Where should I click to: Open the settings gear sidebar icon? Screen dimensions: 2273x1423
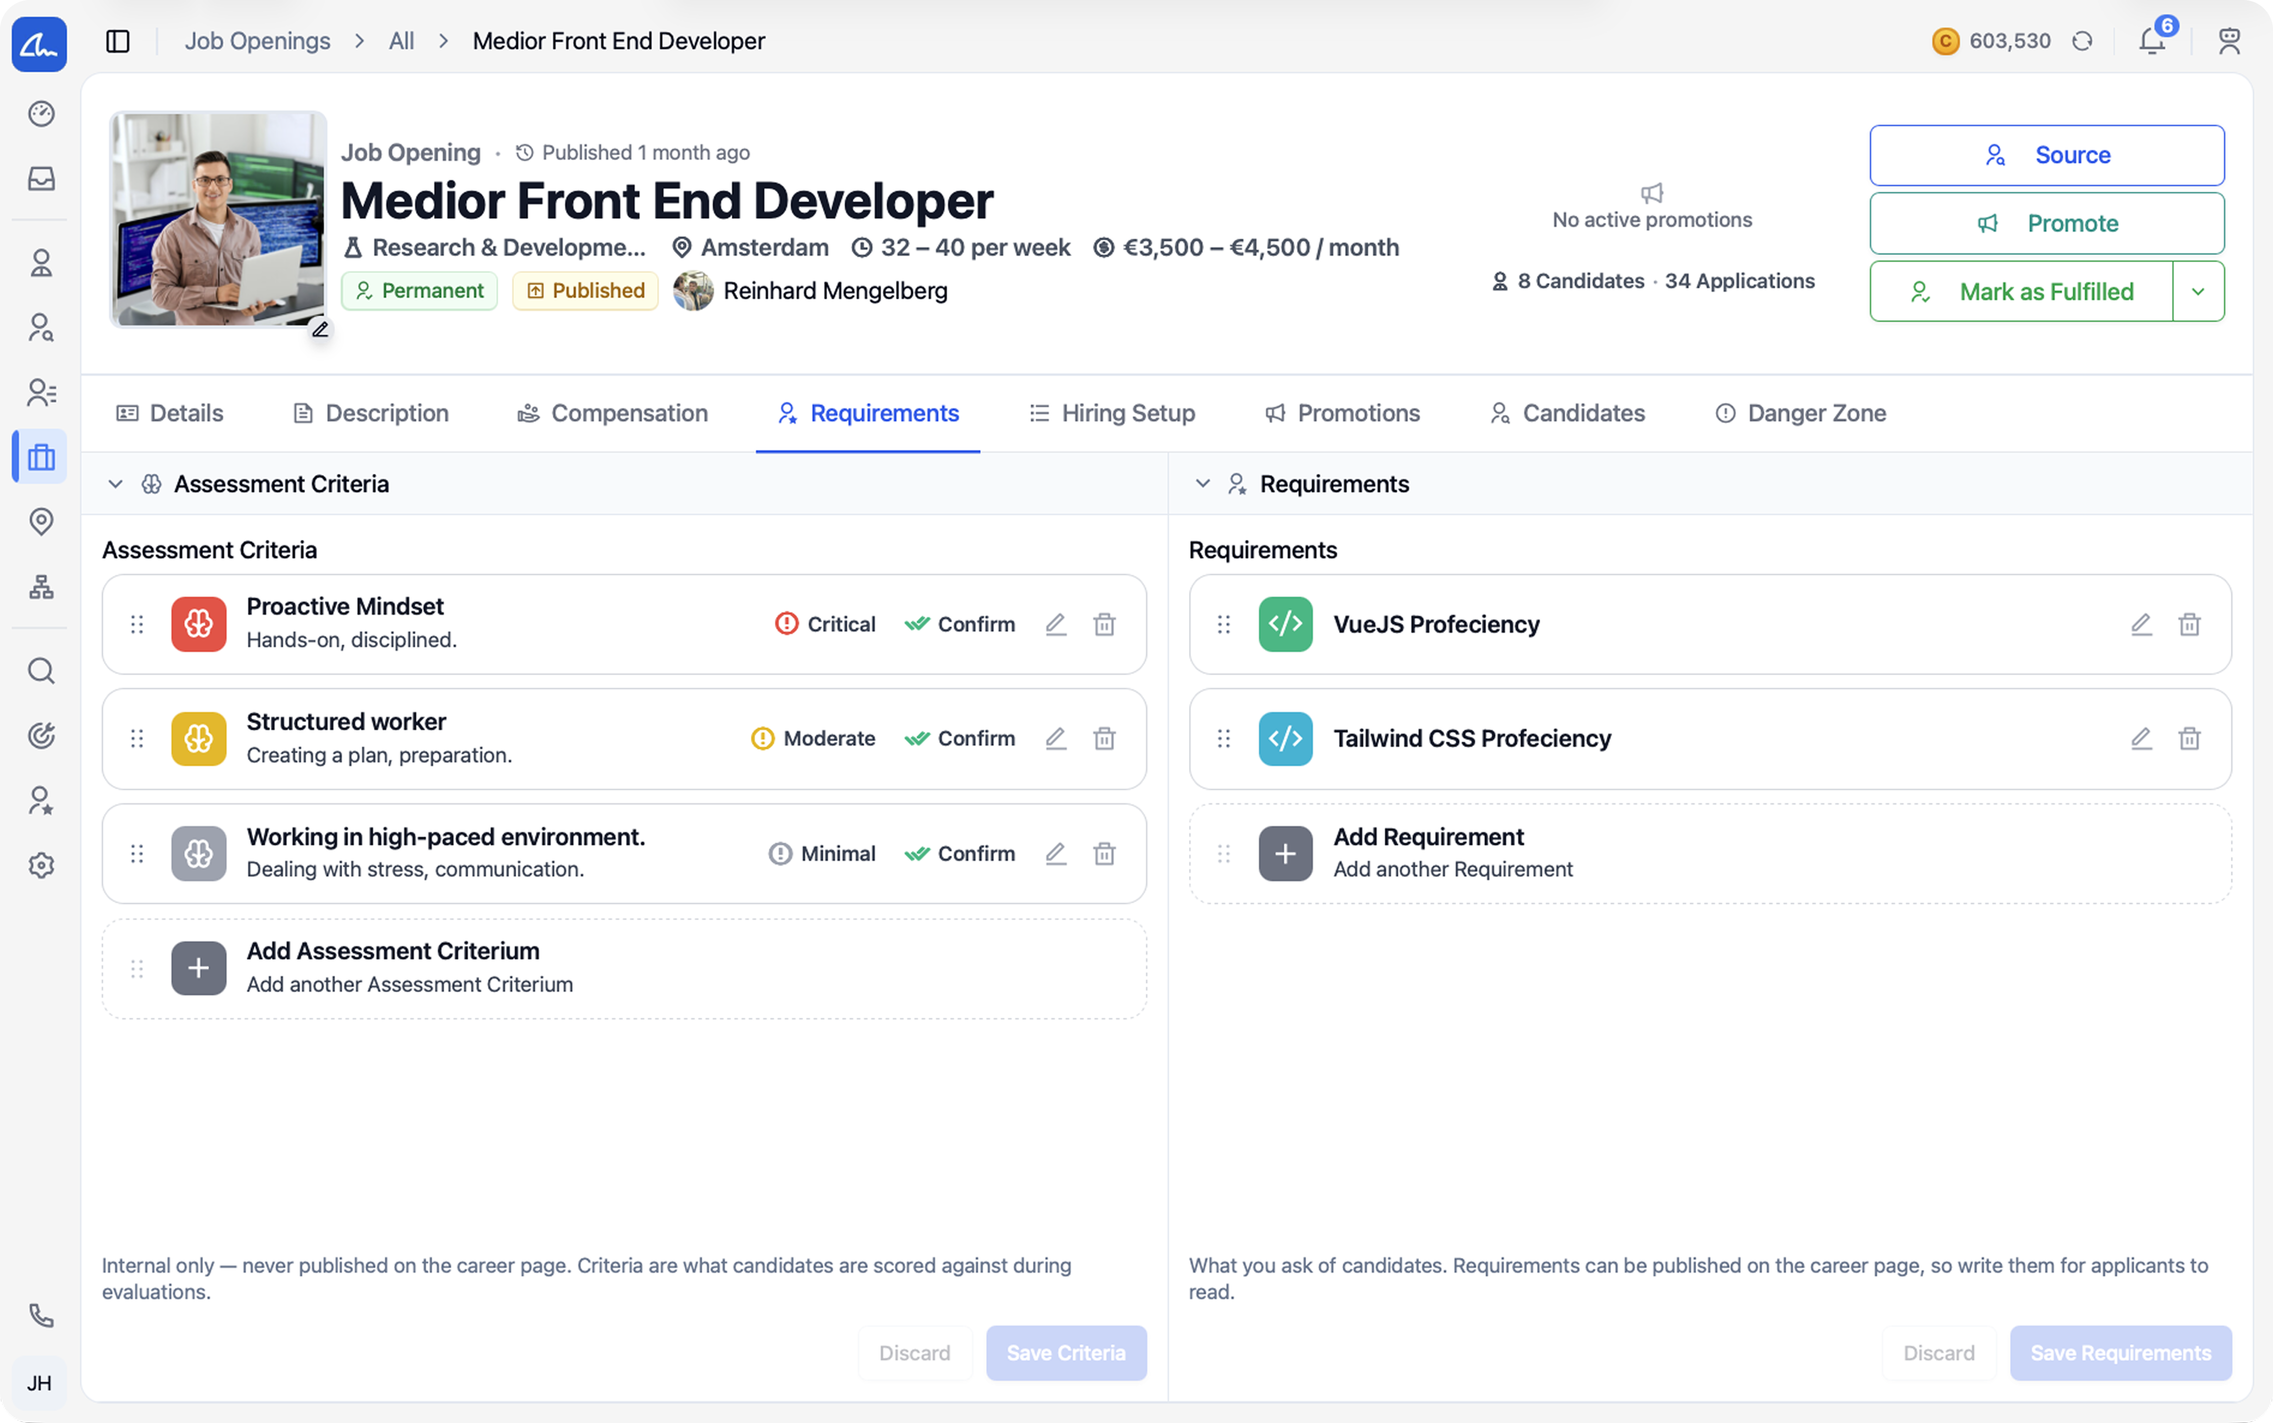coord(42,866)
